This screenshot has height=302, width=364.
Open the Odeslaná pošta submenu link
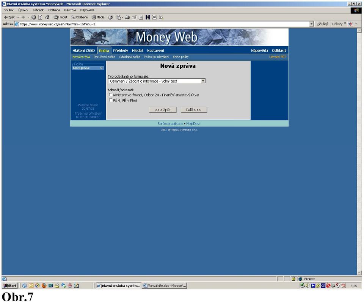click(x=130, y=57)
